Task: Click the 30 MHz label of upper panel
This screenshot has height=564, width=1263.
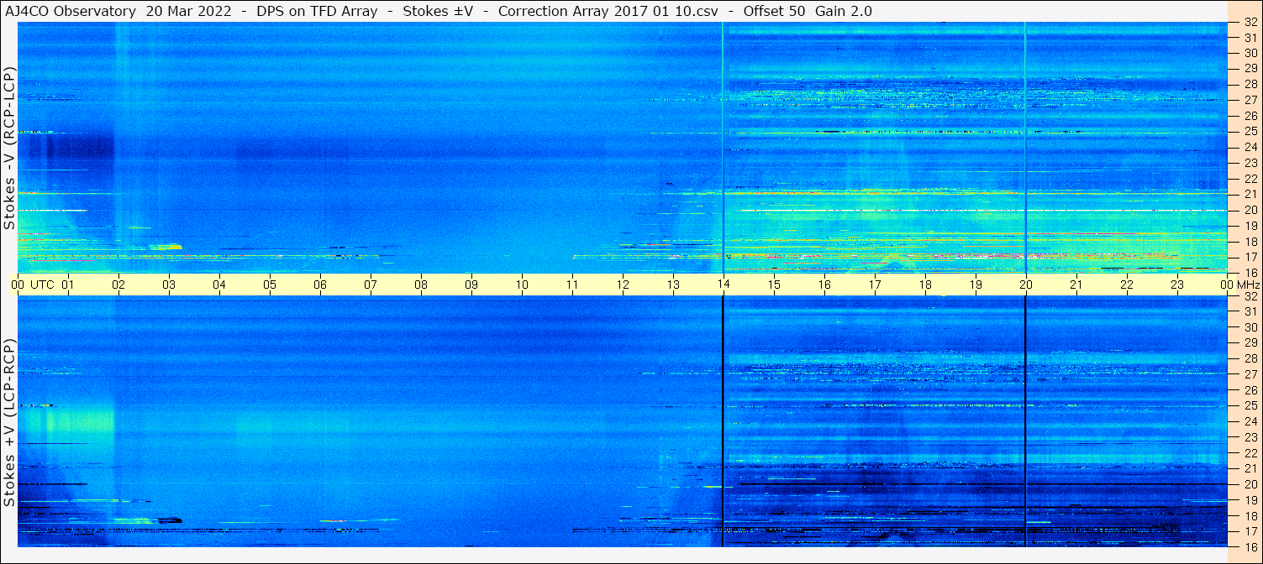Action: (1250, 53)
